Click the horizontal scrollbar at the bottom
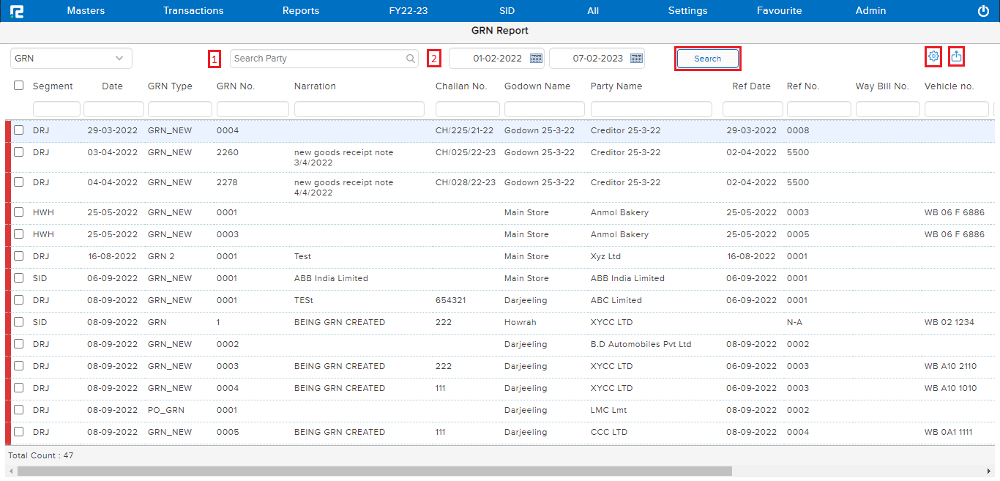Image resolution: width=1000 pixels, height=481 pixels. click(x=374, y=471)
